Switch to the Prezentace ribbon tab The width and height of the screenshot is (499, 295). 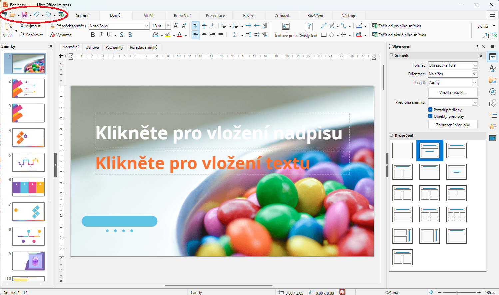click(215, 15)
